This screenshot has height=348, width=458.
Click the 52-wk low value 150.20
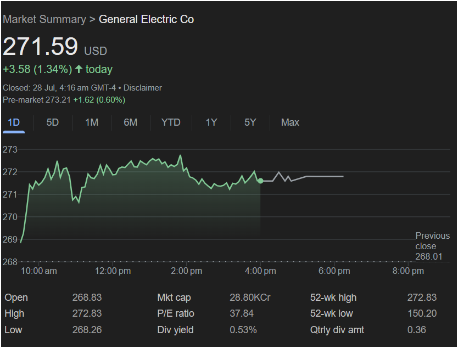tap(422, 313)
